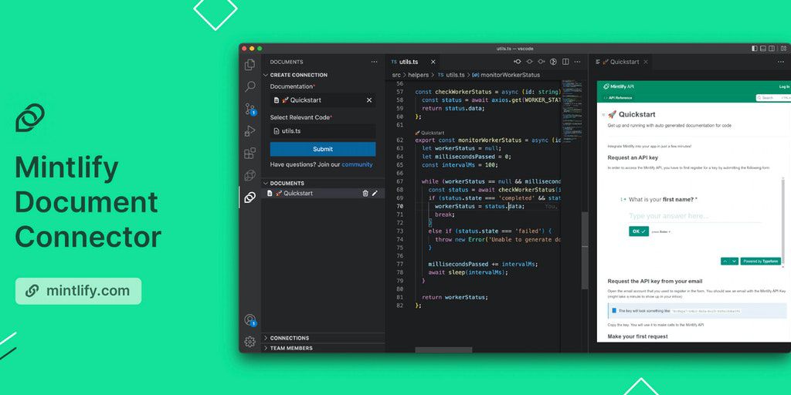
Task: Open the Run and Debug view
Action: [x=250, y=131]
